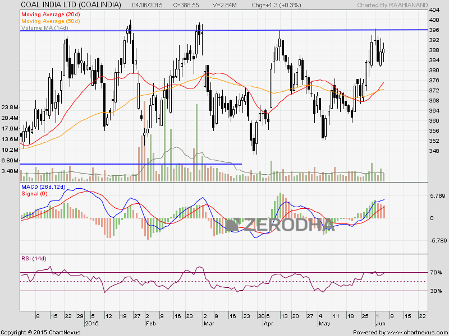Click the Jun month marker on time axis

click(381, 324)
